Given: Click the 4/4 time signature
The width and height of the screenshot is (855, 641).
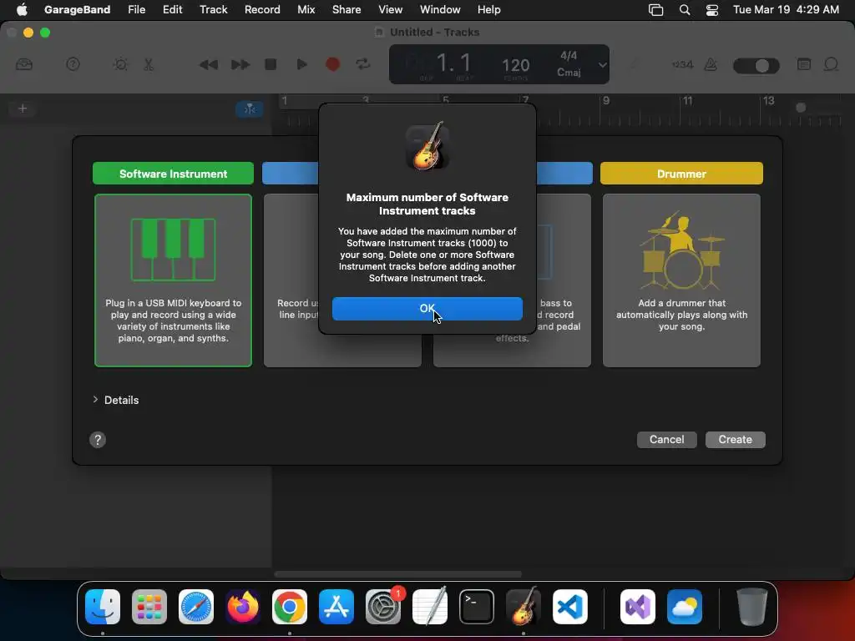Looking at the screenshot, I should point(569,56).
